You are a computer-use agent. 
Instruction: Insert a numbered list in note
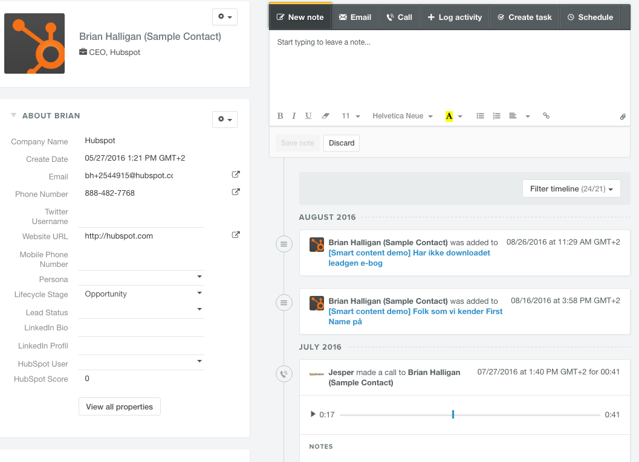pos(496,116)
